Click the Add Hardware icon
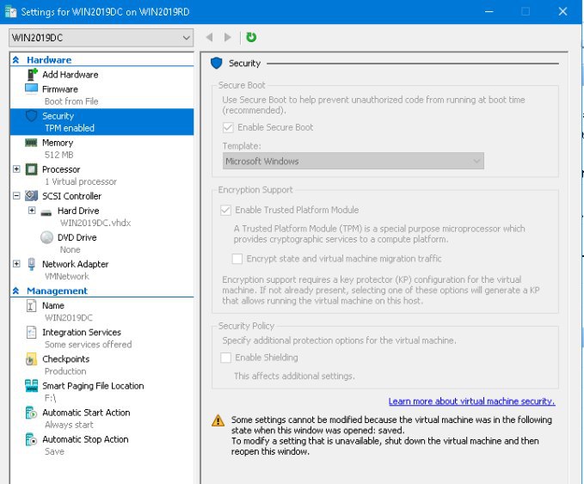Screen dimensions: 584x484 pos(32,75)
